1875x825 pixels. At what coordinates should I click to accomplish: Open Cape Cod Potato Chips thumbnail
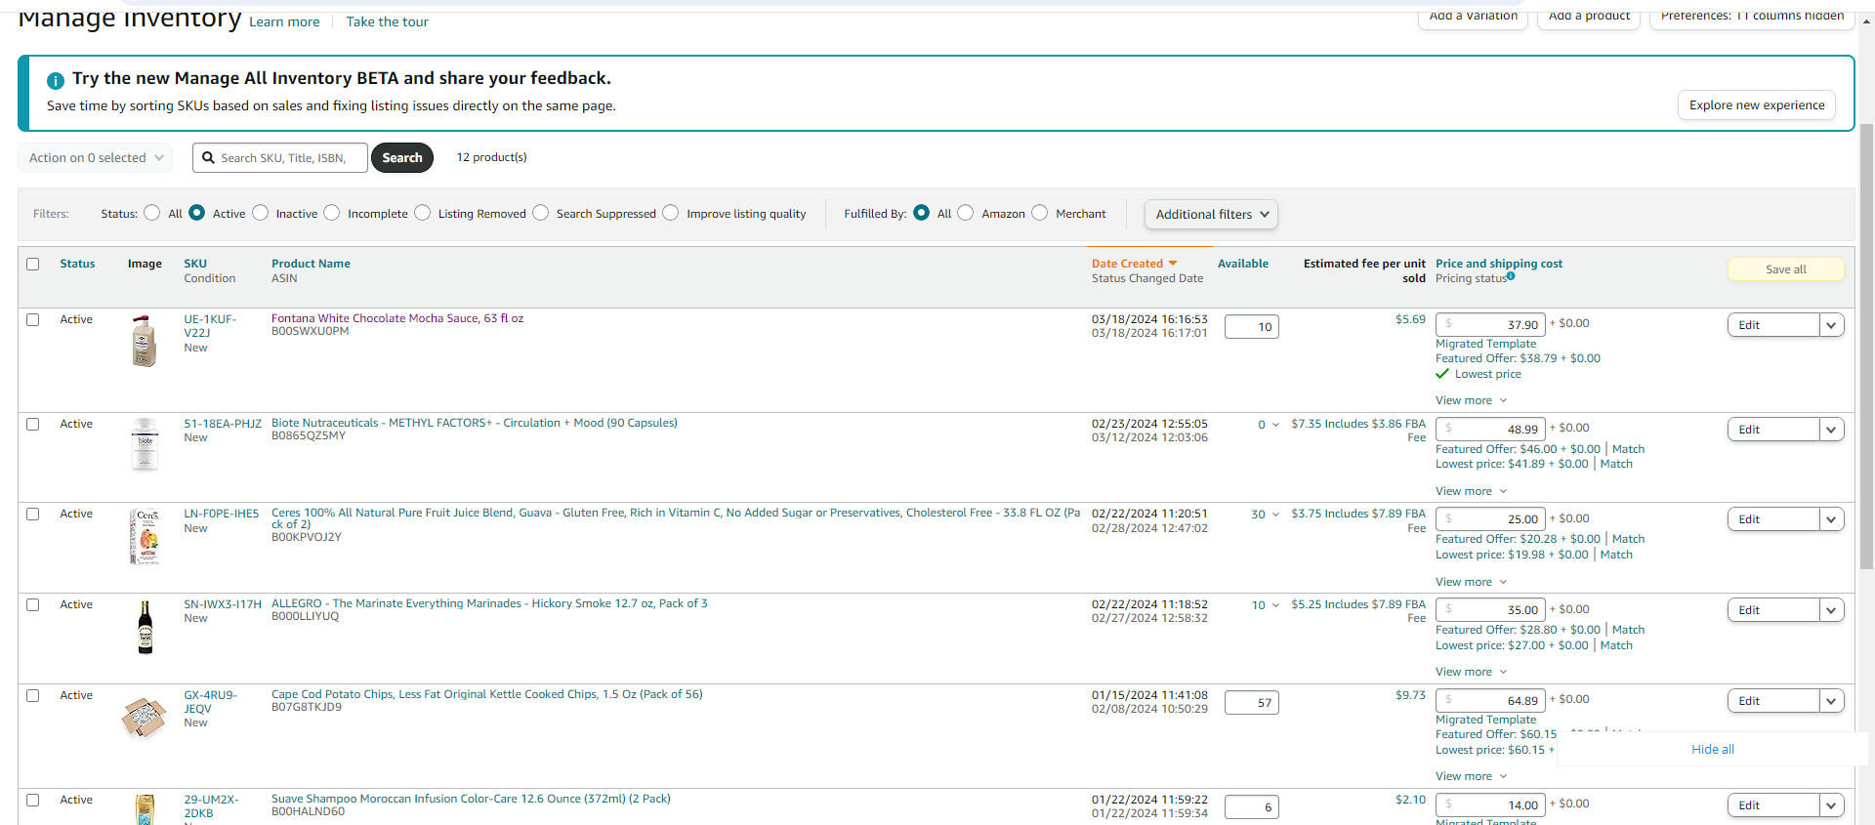click(x=144, y=718)
